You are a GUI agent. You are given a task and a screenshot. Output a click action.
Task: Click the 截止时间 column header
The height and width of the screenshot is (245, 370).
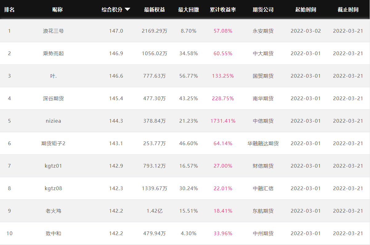348,10
